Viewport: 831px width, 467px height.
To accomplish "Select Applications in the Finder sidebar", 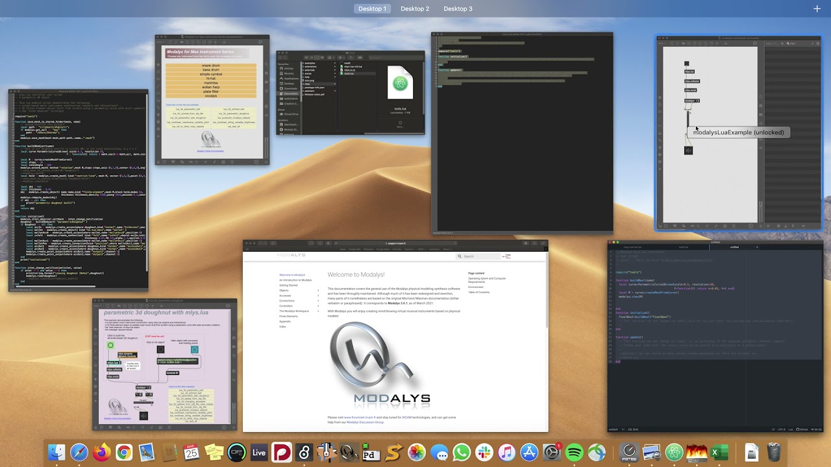I will [x=290, y=78].
